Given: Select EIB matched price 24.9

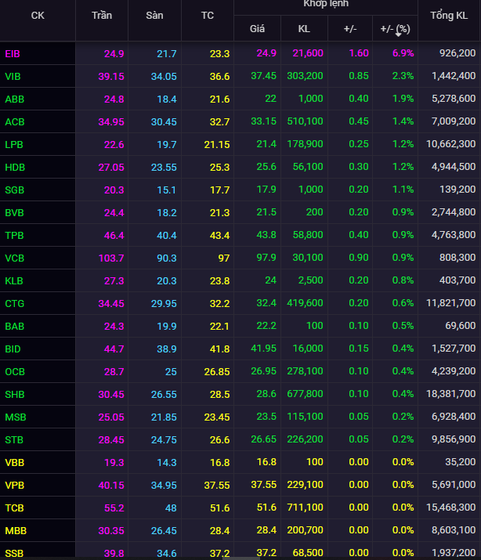Looking at the screenshot, I should (x=266, y=53).
